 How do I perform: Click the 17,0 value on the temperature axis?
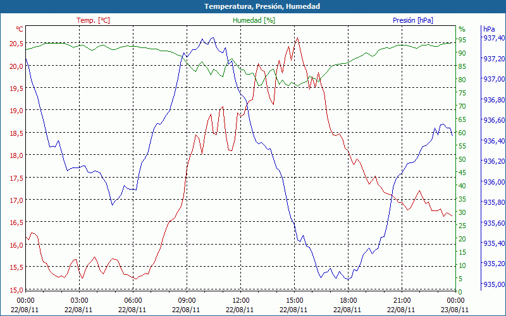coord(17,200)
